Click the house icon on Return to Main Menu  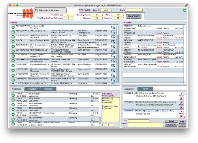[x=37, y=10]
